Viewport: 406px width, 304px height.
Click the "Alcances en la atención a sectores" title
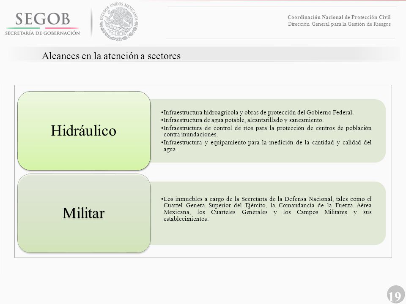tap(111, 56)
